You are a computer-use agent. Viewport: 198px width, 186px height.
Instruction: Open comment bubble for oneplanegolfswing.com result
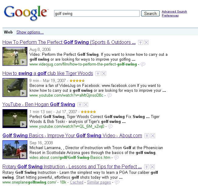tap(117, 182)
